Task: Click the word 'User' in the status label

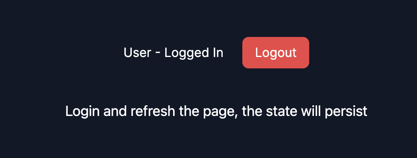Action: pyautogui.click(x=137, y=53)
